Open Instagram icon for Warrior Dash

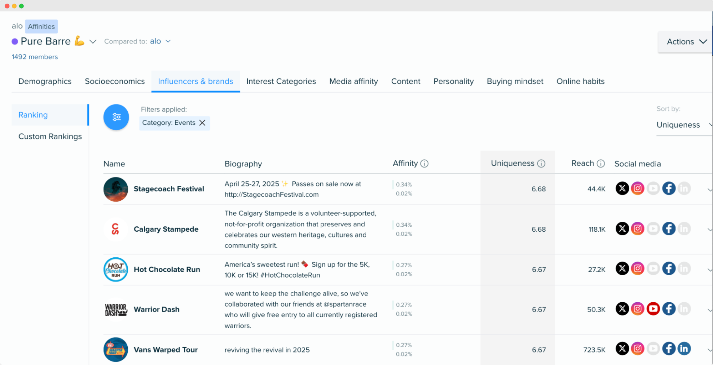pyautogui.click(x=638, y=309)
